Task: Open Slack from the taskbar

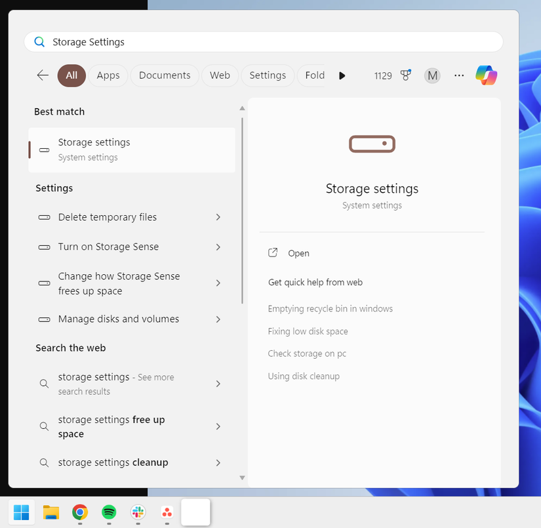Action: [138, 512]
